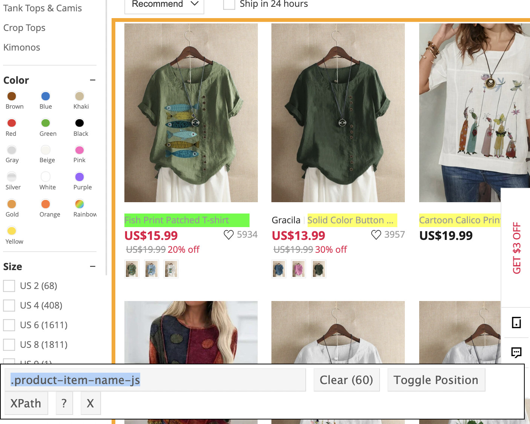Filter by Black color swatch
The height and width of the screenshot is (424, 530).
tap(80, 123)
